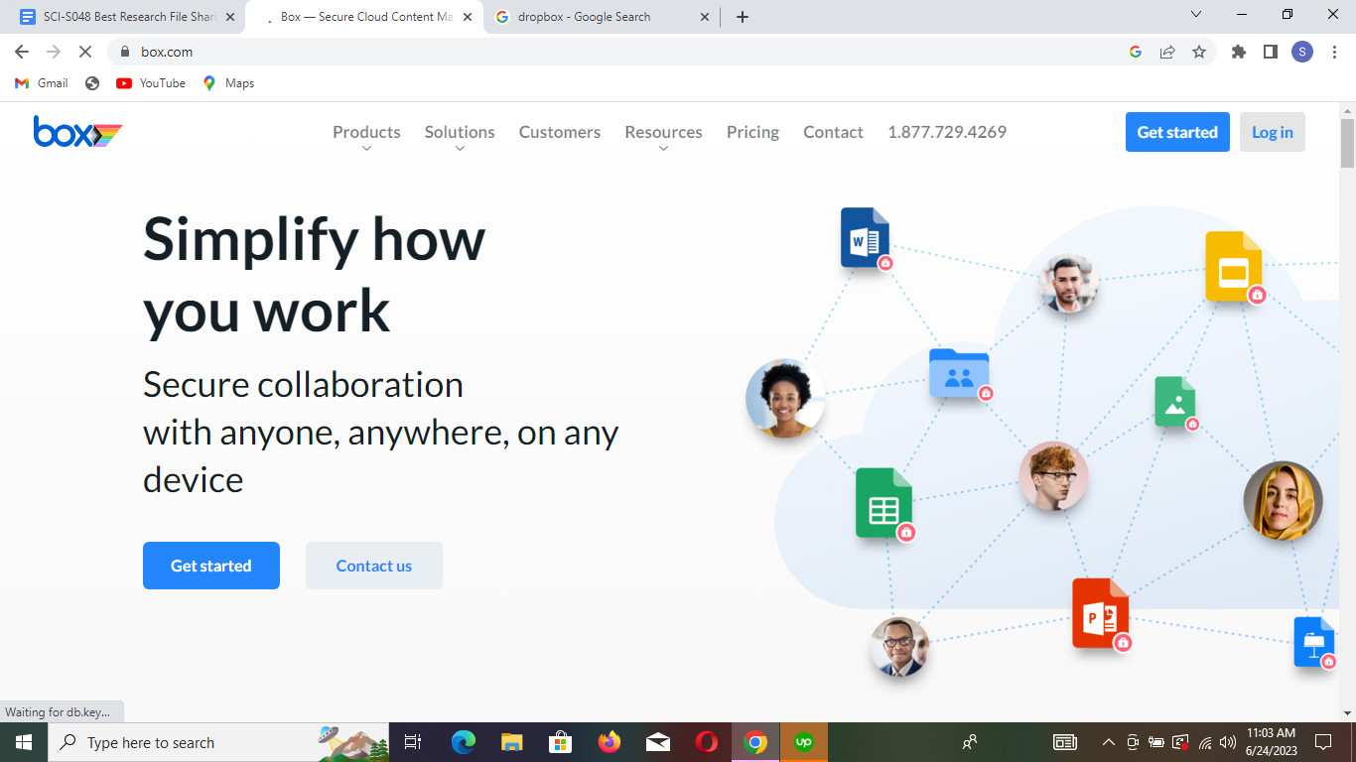Click the Contact us button
1356x762 pixels.
pos(374,566)
